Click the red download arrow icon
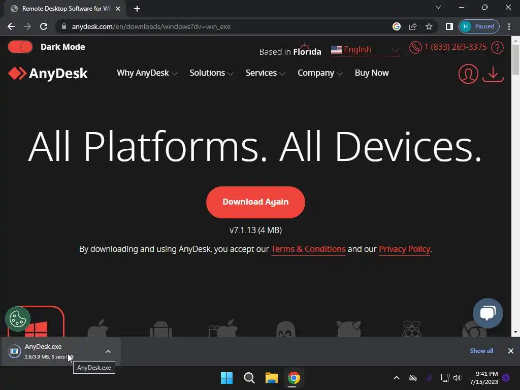This screenshot has height=390, width=520. pos(493,74)
